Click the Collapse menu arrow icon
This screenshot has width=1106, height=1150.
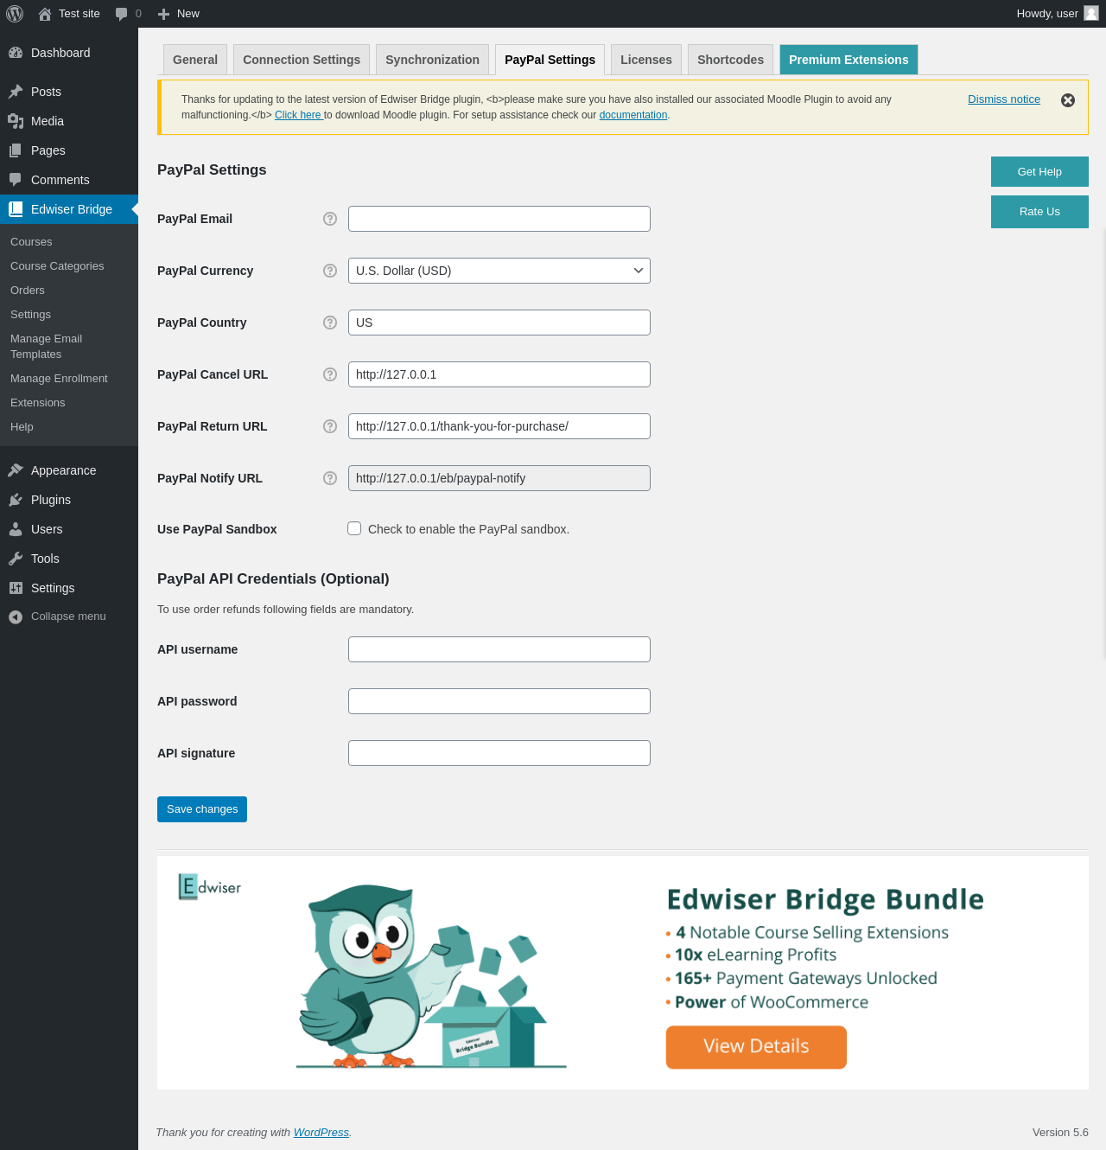coord(16,617)
